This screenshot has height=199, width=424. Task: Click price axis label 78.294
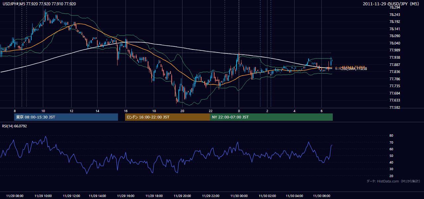pyautogui.click(x=395, y=7)
